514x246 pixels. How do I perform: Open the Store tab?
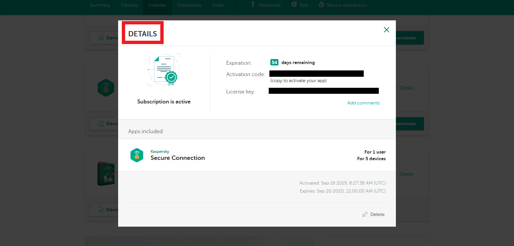[218, 5]
